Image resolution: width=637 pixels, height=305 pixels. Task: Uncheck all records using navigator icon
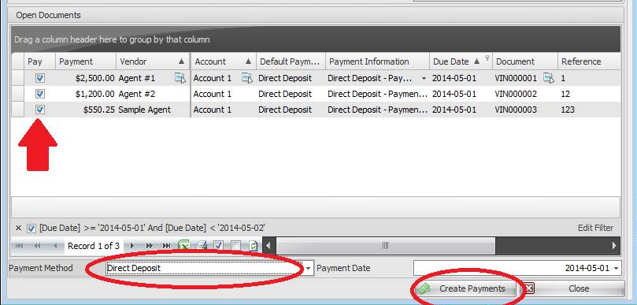235,246
